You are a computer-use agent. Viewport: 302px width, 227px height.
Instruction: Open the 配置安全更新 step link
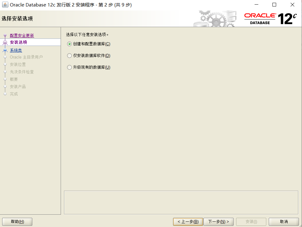pos(22,35)
